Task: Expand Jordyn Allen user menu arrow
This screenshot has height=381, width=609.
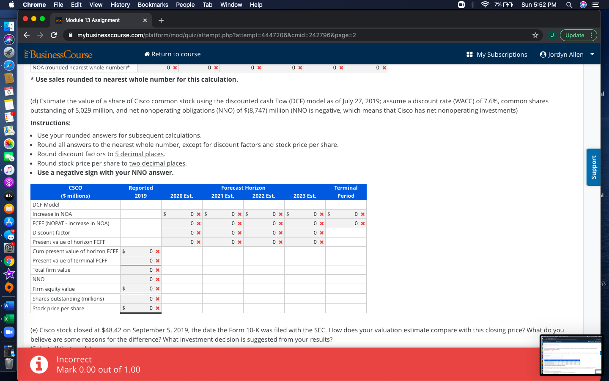Action: tap(592, 54)
